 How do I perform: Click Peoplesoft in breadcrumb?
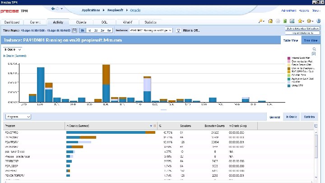point(115,10)
